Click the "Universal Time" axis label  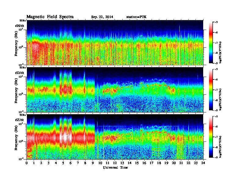115,167
